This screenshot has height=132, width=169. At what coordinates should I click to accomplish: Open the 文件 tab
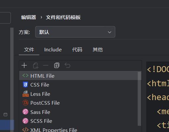pyautogui.click(x=29, y=50)
